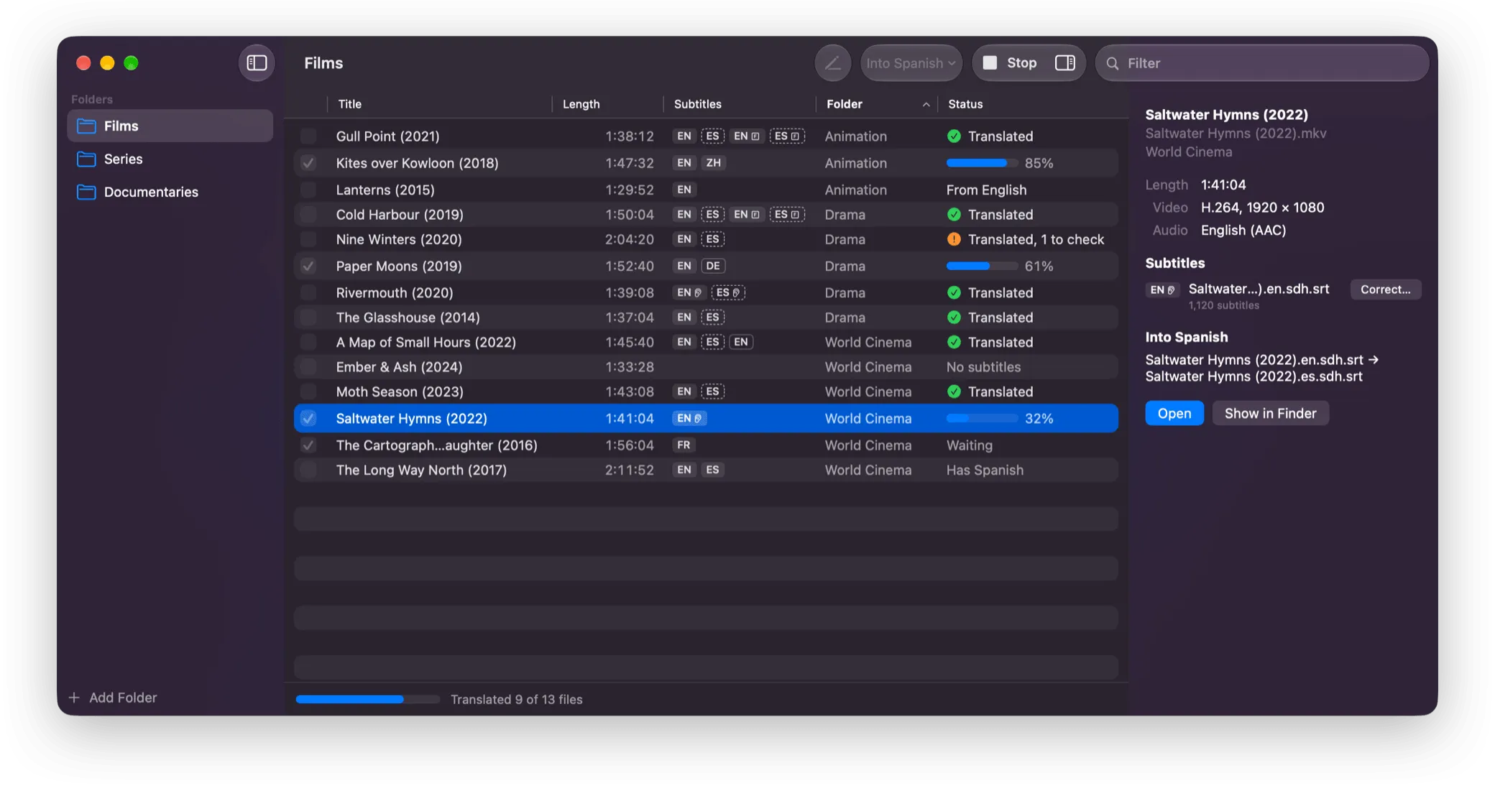The image size is (1495, 793).
Task: Click overall translation progress bar in status bar
Action: click(x=367, y=699)
